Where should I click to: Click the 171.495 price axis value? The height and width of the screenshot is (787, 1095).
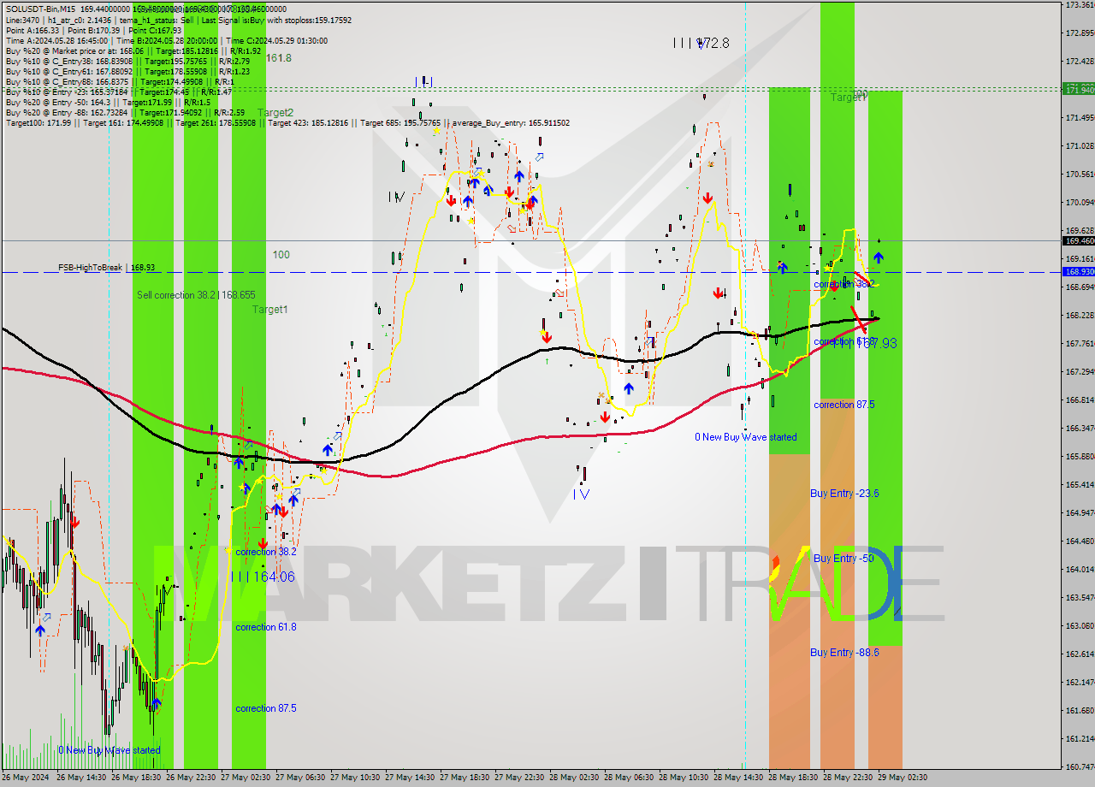pos(1079,117)
